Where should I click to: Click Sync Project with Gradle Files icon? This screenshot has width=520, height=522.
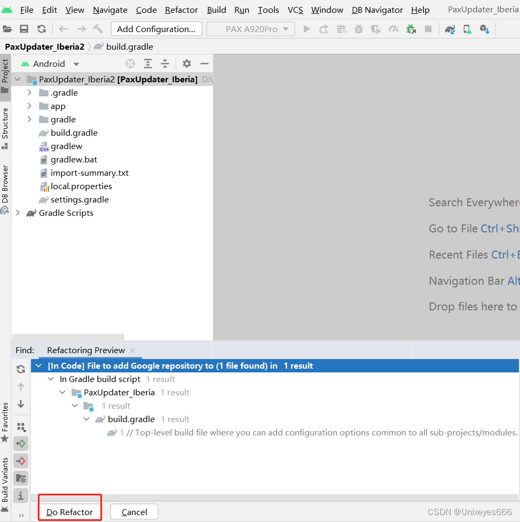[450, 29]
